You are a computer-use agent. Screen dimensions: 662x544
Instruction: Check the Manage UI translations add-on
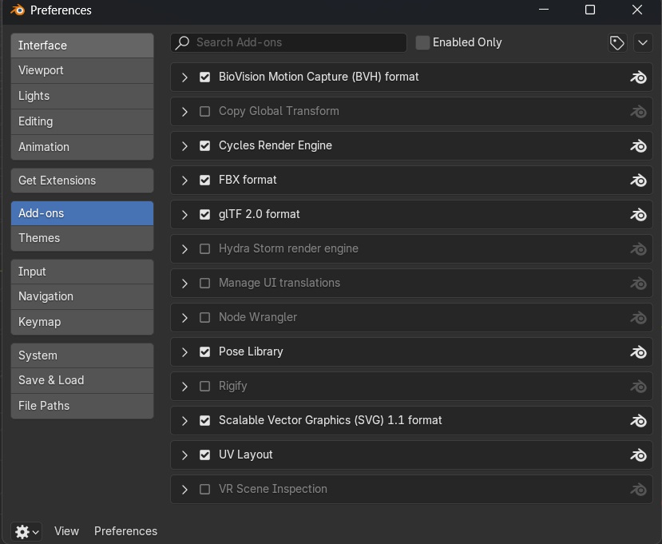[x=204, y=283]
